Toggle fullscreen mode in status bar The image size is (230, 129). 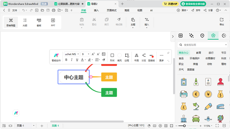(x=217, y=126)
